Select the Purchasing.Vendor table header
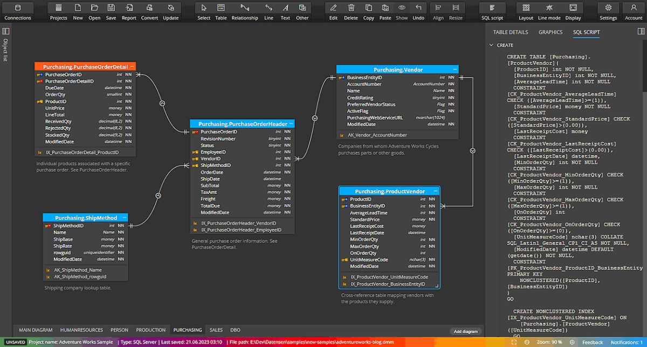This screenshot has width=647, height=347. 397,70
